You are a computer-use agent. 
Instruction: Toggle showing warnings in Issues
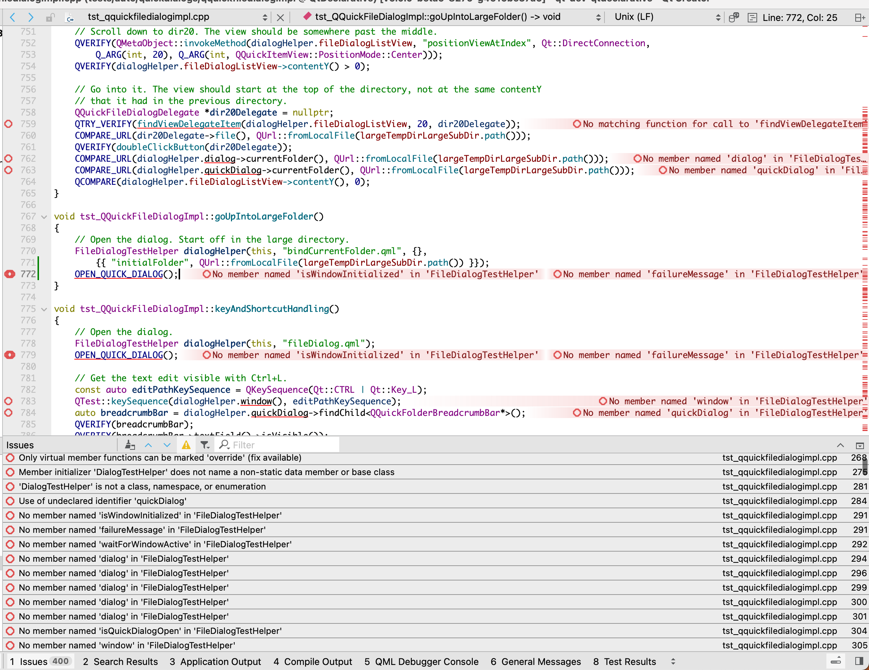(x=186, y=445)
